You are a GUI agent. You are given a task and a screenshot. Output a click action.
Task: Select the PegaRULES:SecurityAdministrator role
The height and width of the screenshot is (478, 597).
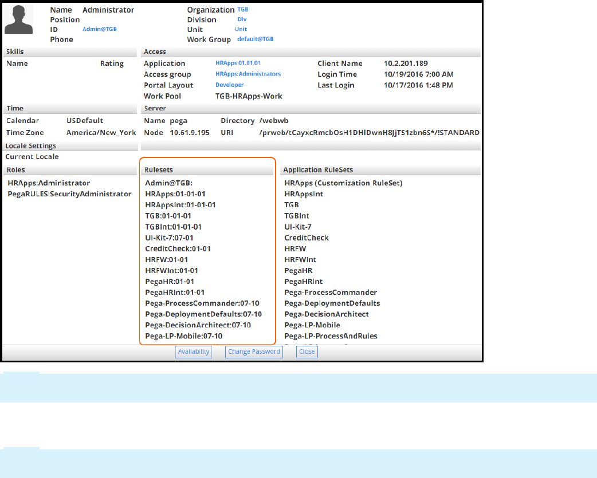(69, 194)
